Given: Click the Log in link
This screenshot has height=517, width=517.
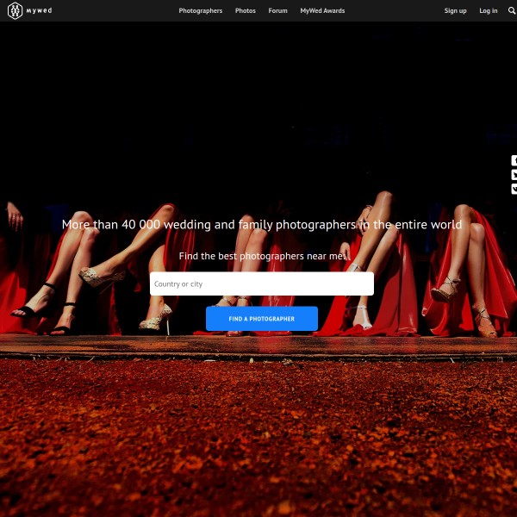Looking at the screenshot, I should click(x=489, y=10).
